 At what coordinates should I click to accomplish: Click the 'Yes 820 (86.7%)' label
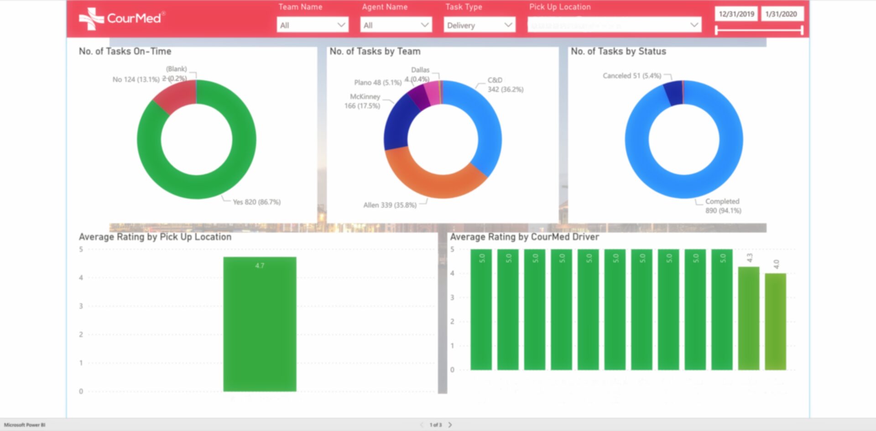click(257, 202)
